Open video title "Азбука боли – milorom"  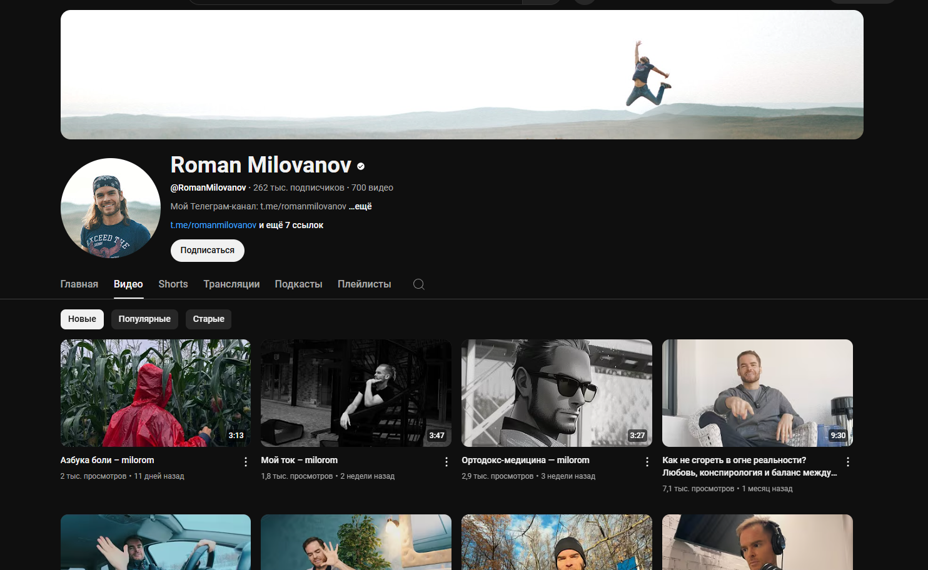108,460
